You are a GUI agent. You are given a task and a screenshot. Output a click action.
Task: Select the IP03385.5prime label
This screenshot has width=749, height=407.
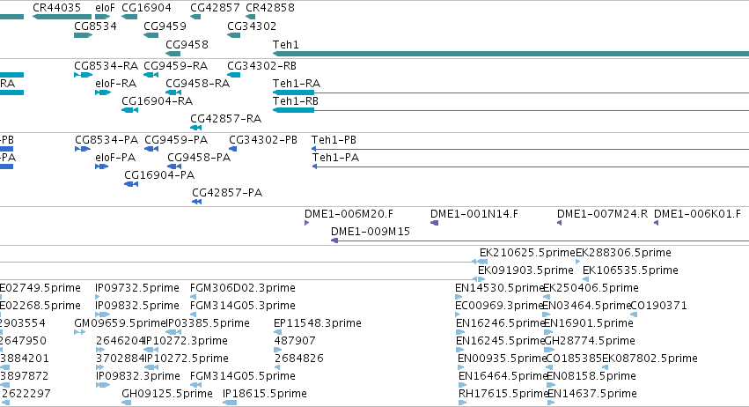point(208,323)
